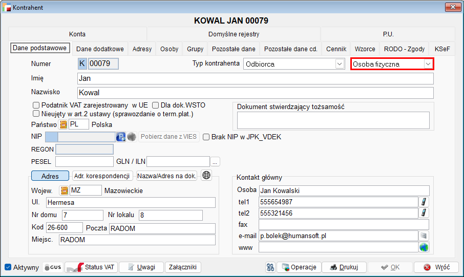This screenshot has width=464, height=277.
Task: Open voivodeship list icon beside Wojew.
Action: tap(64, 190)
